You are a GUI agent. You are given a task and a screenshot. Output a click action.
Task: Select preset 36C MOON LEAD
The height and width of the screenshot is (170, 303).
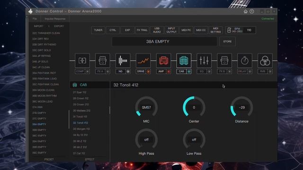point(42,102)
